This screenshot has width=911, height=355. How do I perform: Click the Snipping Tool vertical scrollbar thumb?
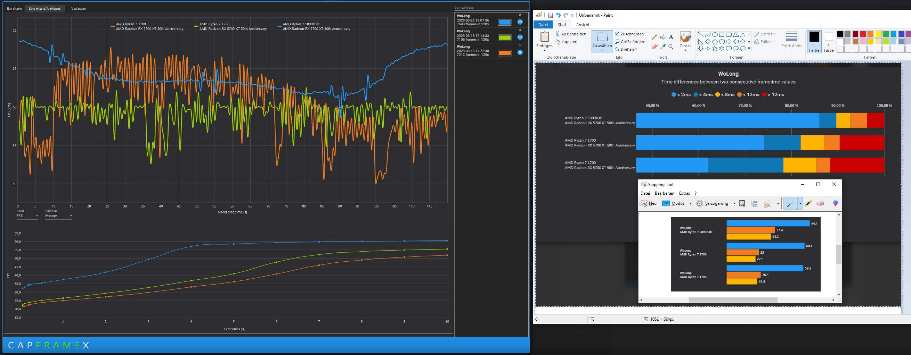pos(838,254)
